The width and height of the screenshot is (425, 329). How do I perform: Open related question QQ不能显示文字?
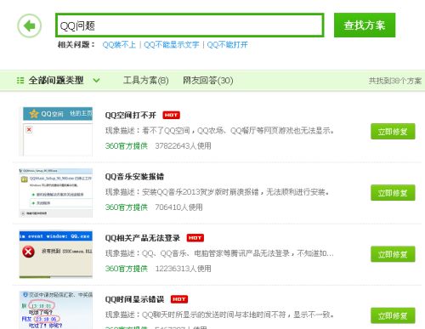(x=172, y=44)
